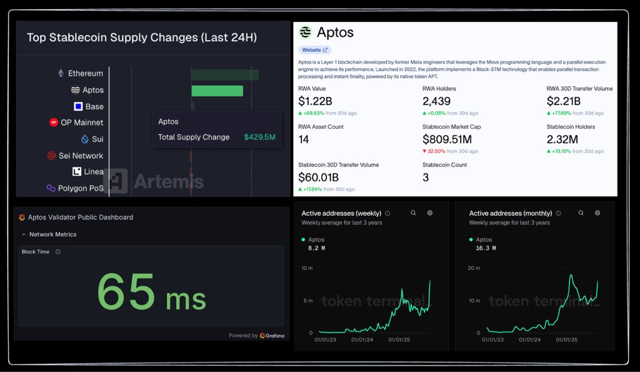640x372 pixels.
Task: Click Stablecoin Holders 2.32M figure
Action: [x=562, y=139]
